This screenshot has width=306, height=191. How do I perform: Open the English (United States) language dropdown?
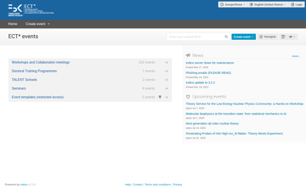tap(268, 5)
